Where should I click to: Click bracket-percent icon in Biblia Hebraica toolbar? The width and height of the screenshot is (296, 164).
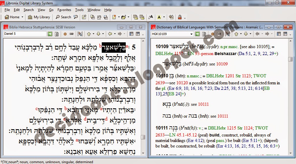(80, 34)
